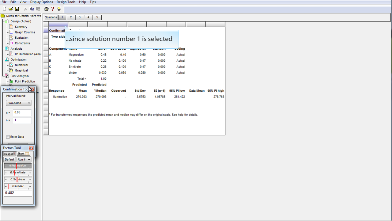392x221 pixels.
Task: Click the R1:Illumination analysis icon
Action: [x=11, y=54]
